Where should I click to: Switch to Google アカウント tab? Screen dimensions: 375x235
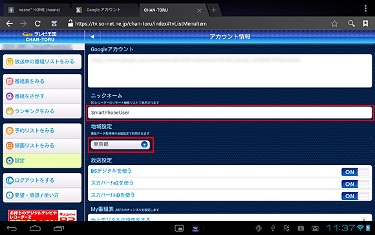[103, 10]
